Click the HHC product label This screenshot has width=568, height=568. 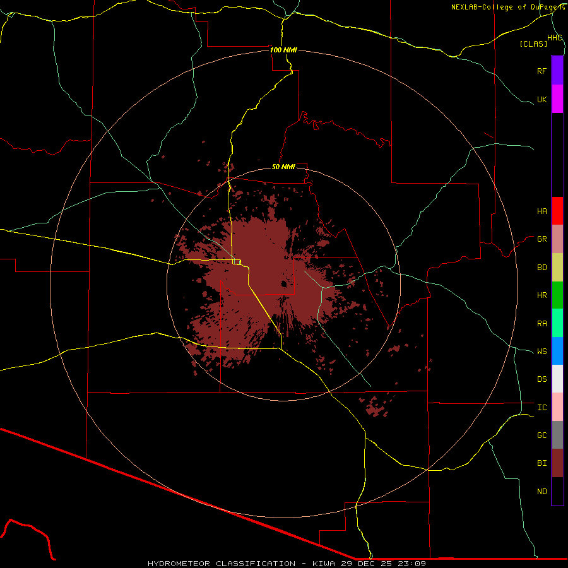(555, 38)
